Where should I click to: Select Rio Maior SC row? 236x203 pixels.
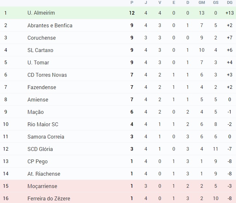[118, 124]
